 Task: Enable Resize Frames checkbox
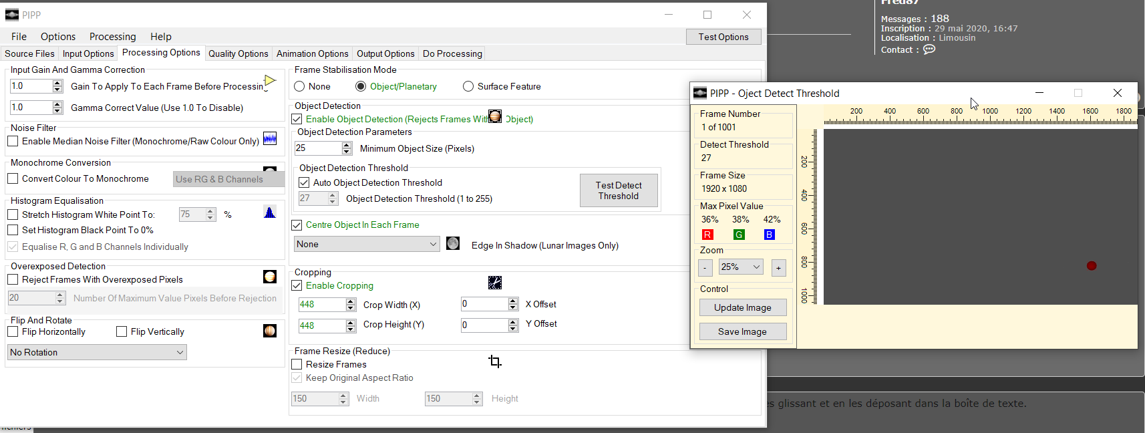(297, 364)
